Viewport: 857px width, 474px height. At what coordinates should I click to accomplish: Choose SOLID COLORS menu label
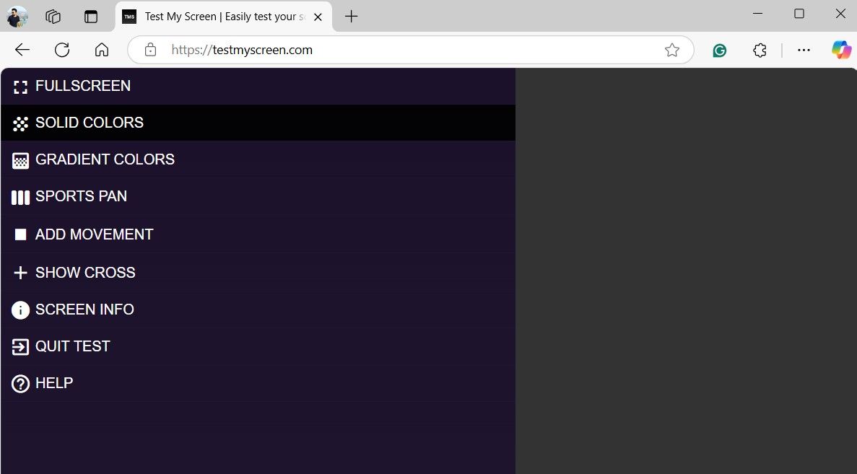click(90, 123)
